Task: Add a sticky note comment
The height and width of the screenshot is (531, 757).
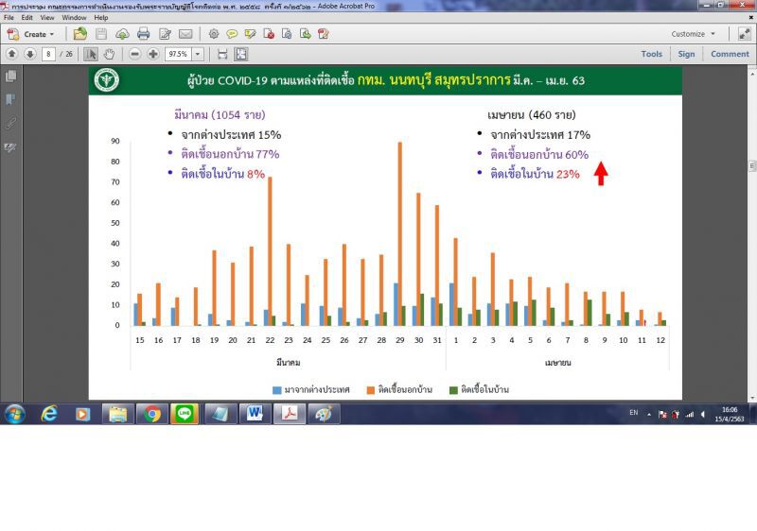Action: (232, 34)
